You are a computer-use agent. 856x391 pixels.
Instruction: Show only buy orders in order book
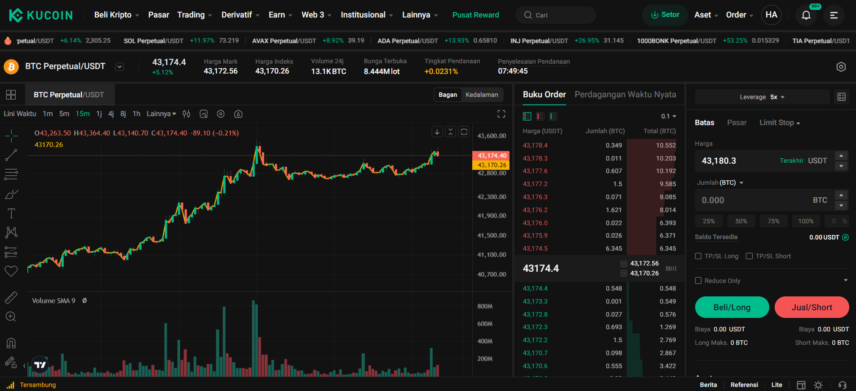[553, 116]
